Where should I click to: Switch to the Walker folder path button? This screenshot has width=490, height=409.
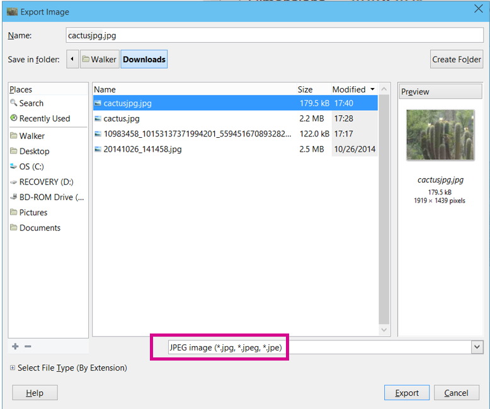pyautogui.click(x=99, y=60)
